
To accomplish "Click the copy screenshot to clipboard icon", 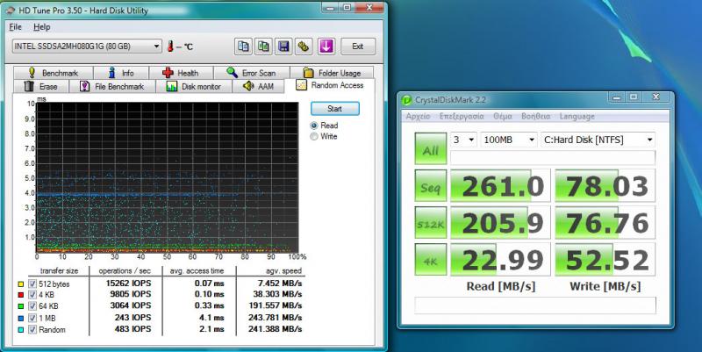I will tap(262, 47).
